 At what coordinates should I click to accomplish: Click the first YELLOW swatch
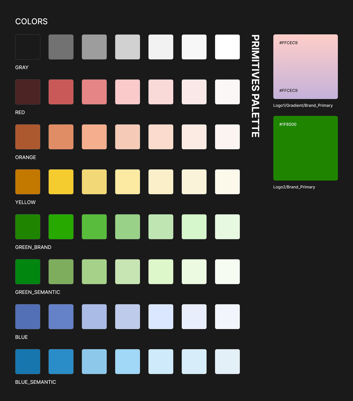[x=28, y=182]
